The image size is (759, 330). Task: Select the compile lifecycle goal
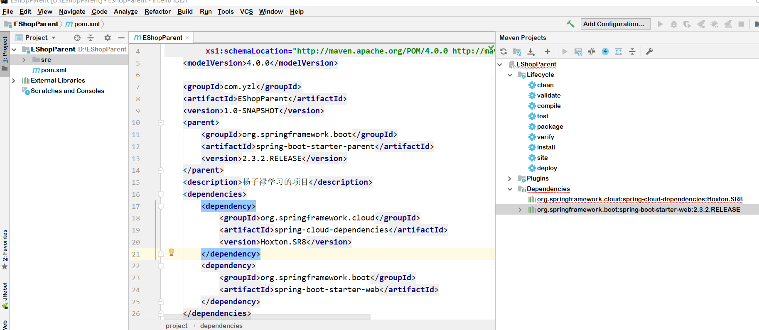pyautogui.click(x=544, y=106)
